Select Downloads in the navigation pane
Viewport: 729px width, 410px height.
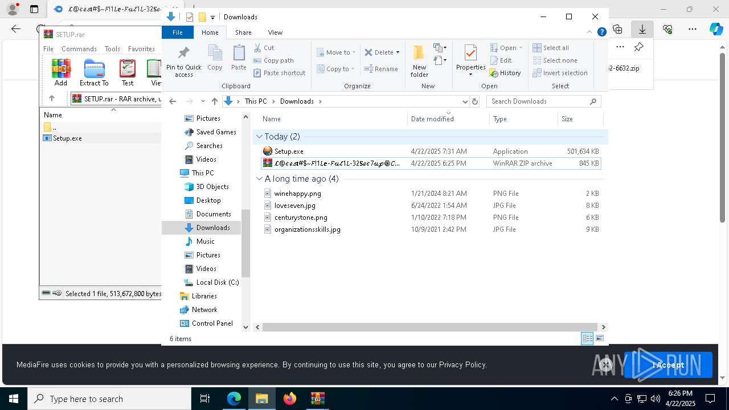click(207, 228)
